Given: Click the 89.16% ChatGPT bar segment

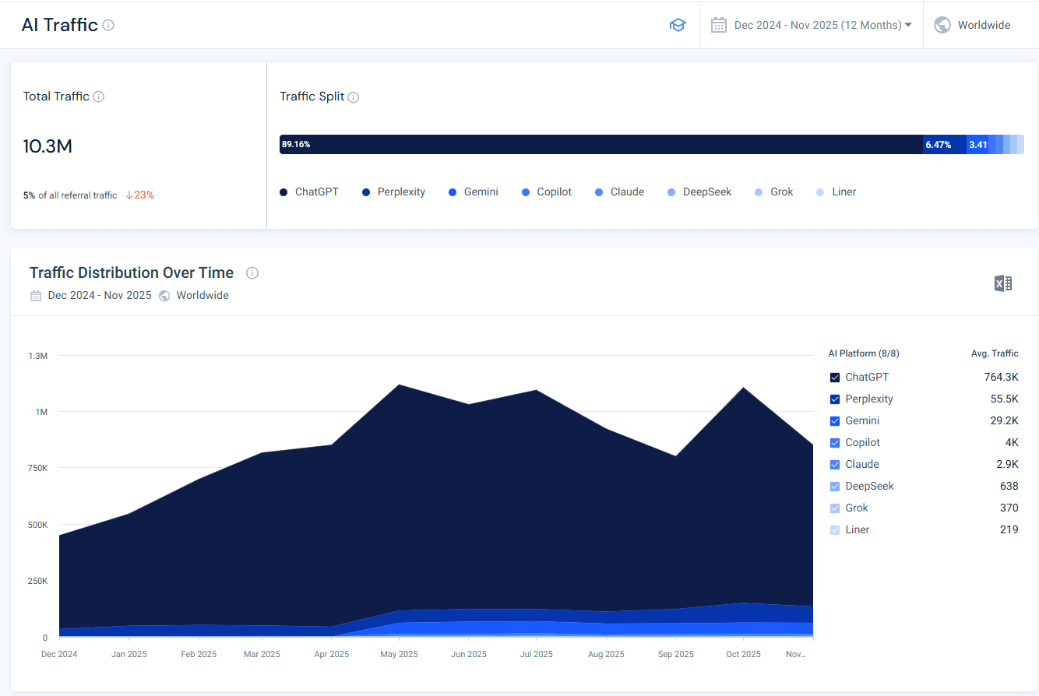Looking at the screenshot, I should pyautogui.click(x=600, y=144).
